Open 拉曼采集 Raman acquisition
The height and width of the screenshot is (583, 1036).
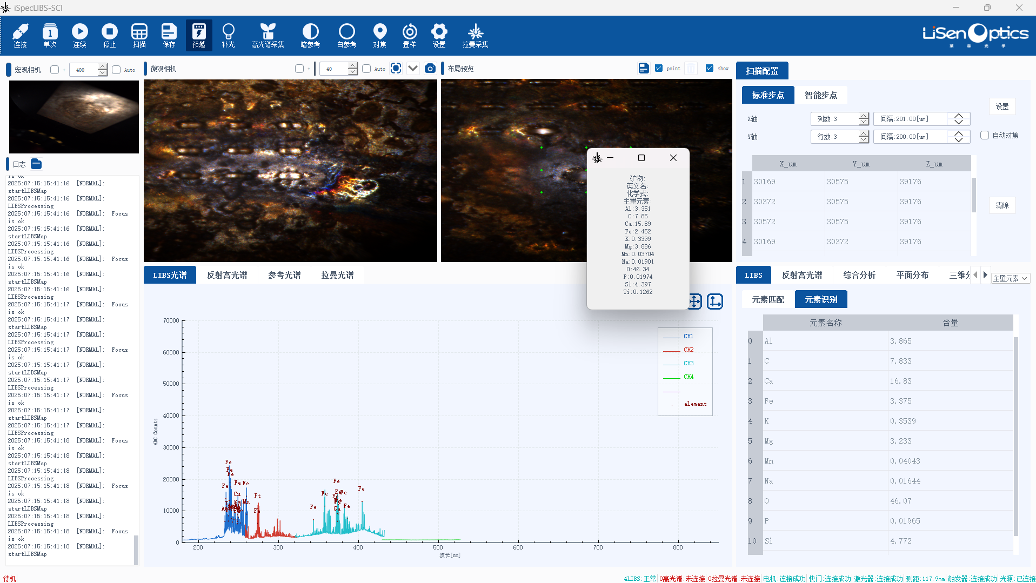click(475, 36)
